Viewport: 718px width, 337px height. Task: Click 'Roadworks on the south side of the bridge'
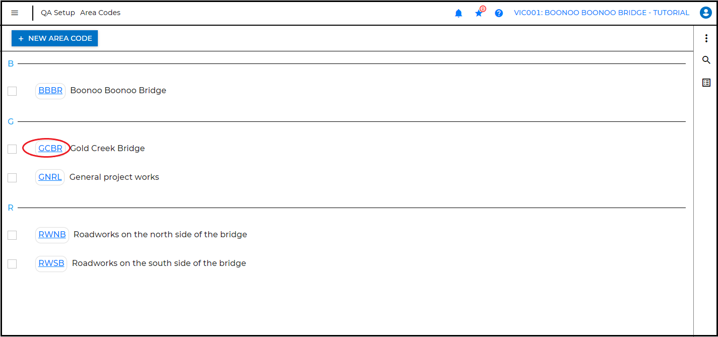point(159,263)
